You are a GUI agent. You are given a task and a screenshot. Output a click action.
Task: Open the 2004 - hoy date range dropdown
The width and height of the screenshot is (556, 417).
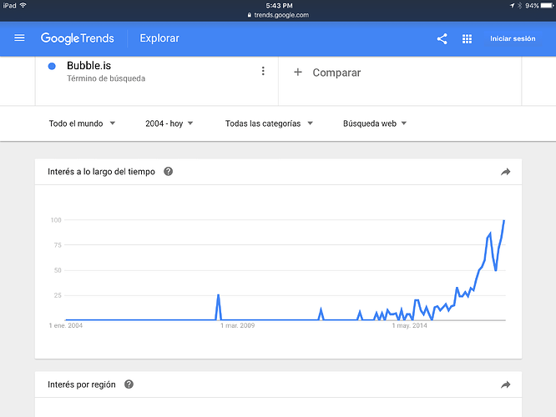(169, 123)
